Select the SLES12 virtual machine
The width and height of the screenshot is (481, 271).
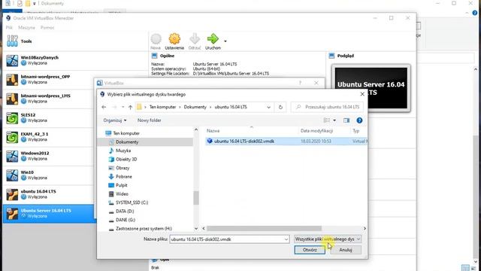[49, 117]
